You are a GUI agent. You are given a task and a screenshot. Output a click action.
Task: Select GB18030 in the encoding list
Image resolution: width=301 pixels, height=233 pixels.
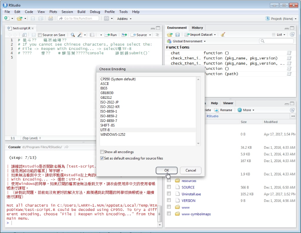coord(148,93)
